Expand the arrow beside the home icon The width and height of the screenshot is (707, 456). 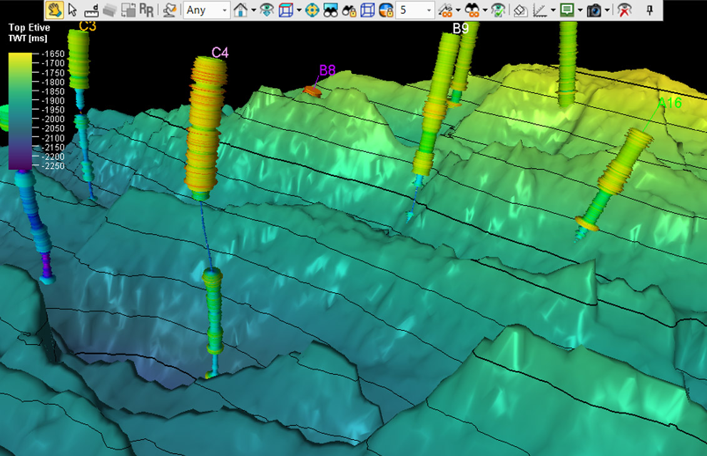(x=253, y=10)
